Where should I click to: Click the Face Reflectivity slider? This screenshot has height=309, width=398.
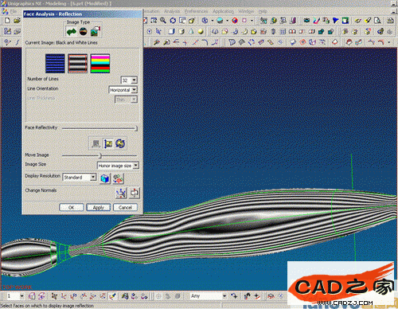point(99,128)
